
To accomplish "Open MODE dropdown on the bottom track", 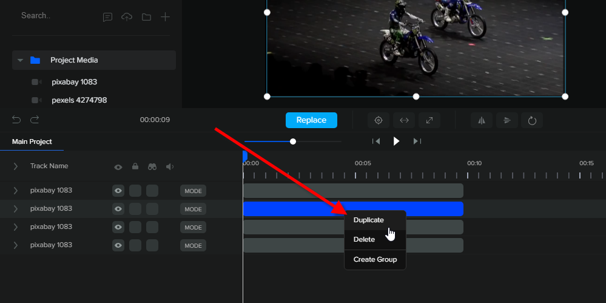I will [194, 246].
